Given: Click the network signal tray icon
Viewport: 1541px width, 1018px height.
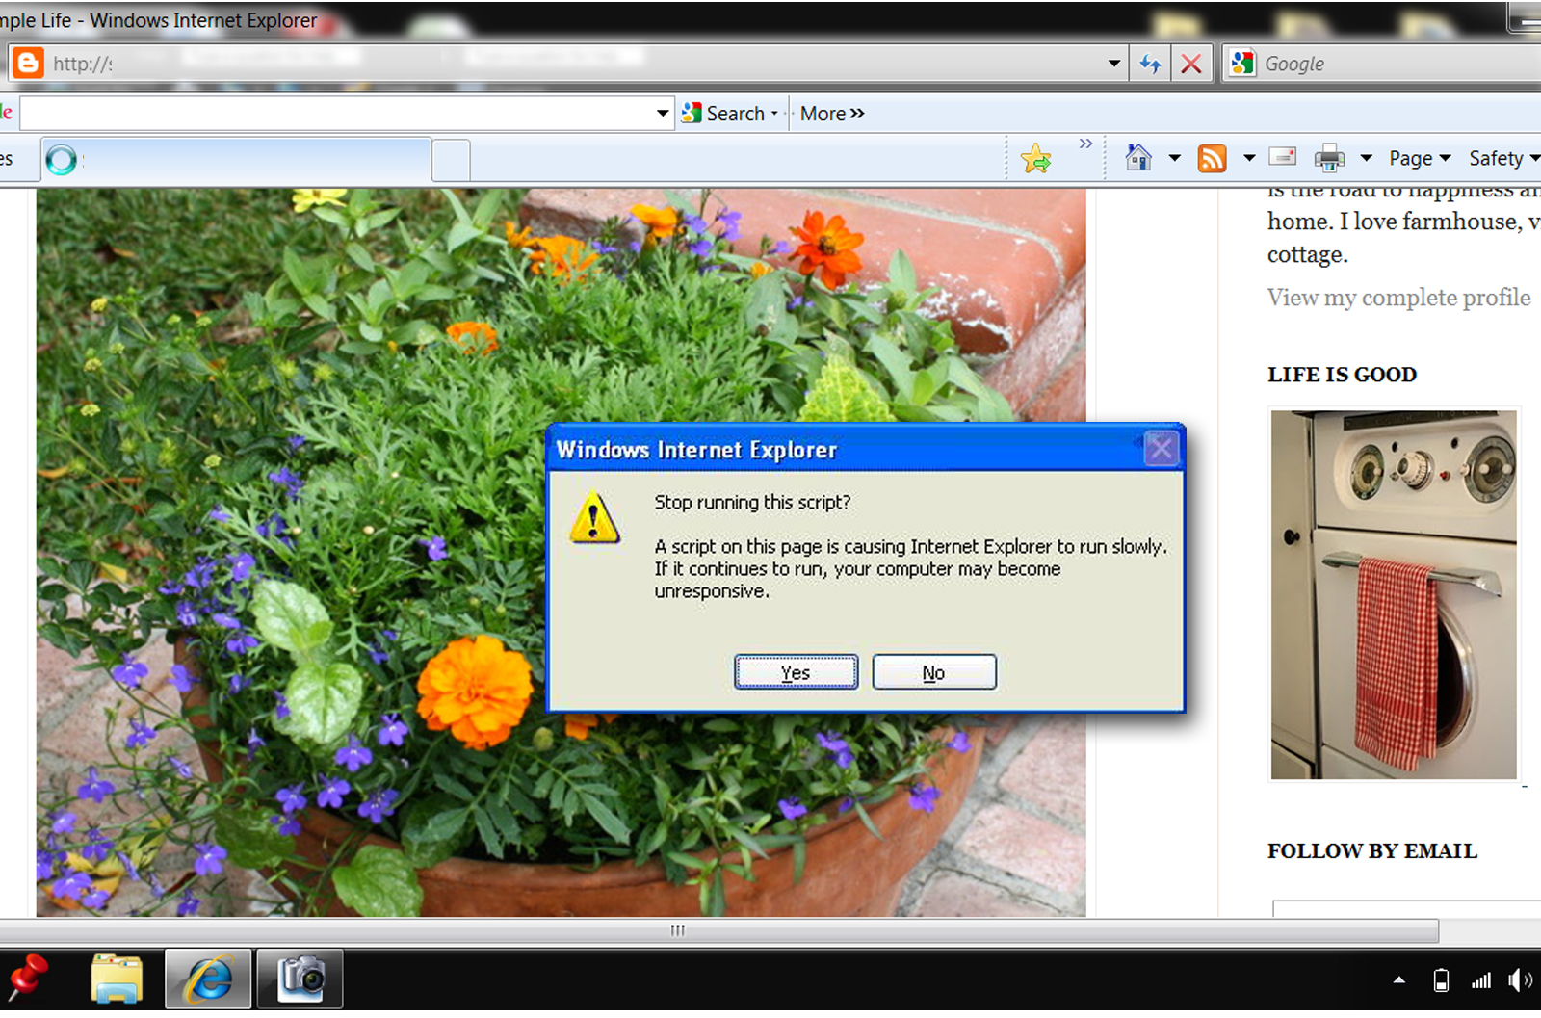Looking at the screenshot, I should coord(1481,980).
